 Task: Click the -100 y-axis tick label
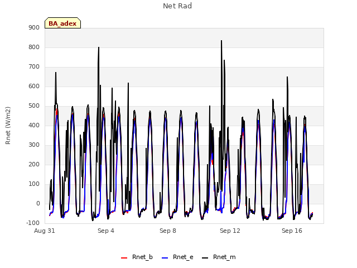(33, 223)
